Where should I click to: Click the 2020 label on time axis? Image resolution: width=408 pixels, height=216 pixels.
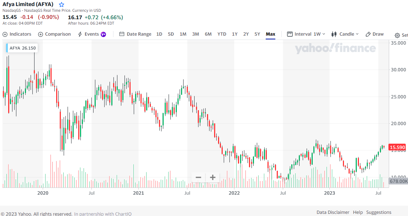[x=43, y=193]
